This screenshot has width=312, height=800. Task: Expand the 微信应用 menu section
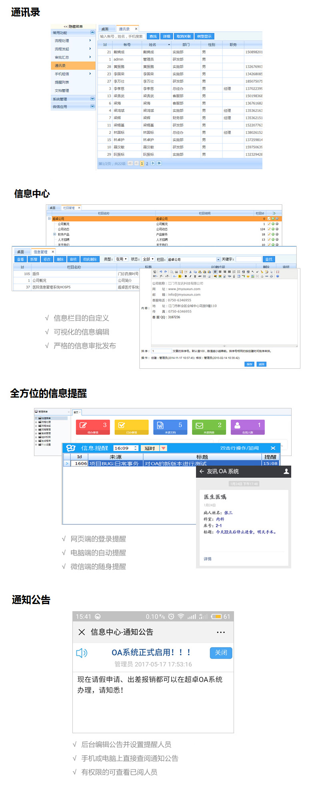pyautogui.click(x=92, y=106)
